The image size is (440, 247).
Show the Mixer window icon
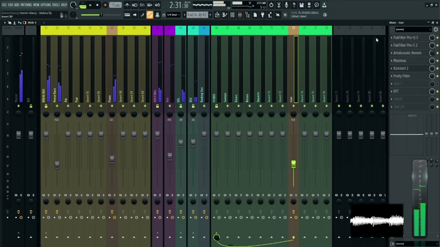240,15
